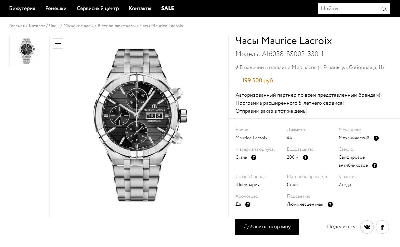Screen dimensions: 400x247
Task: Open help icon next to 200 м
Action: [305, 157]
